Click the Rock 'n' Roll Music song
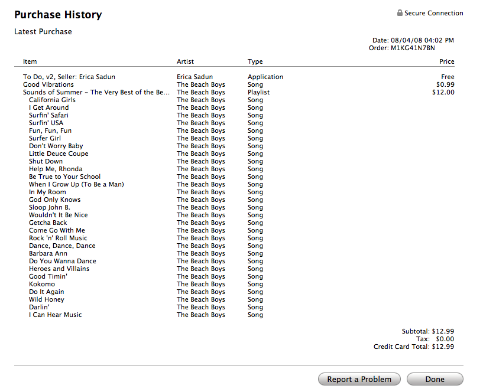 58,238
